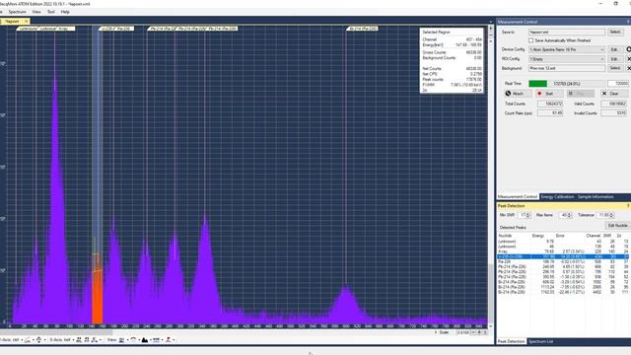This screenshot has height=355, width=631.
Task: Select the Pb-214 row with energy 350.55
Action: pyautogui.click(x=563, y=277)
